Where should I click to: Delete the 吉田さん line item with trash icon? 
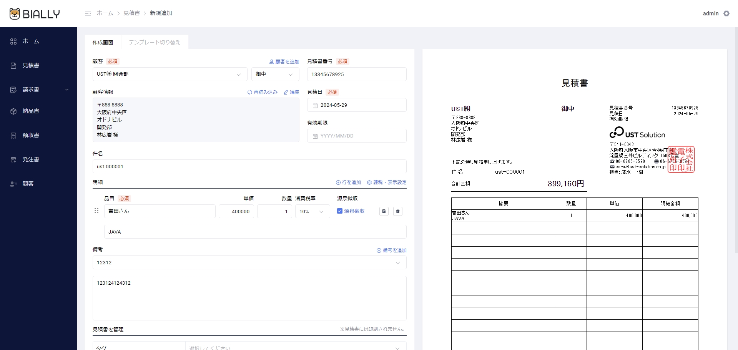[x=398, y=211]
